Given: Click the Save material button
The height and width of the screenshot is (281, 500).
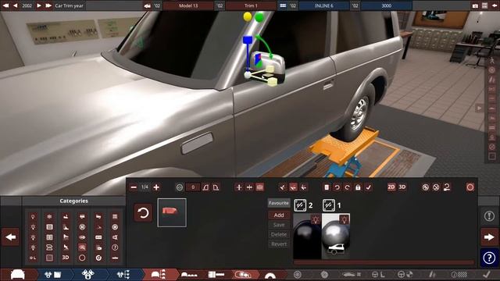Looking at the screenshot, I should point(279,225).
